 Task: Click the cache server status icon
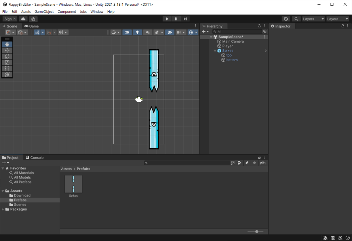coord(333,238)
